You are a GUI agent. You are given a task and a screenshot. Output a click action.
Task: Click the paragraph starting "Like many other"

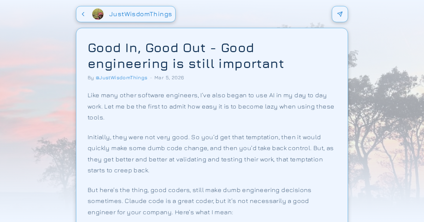211,106
